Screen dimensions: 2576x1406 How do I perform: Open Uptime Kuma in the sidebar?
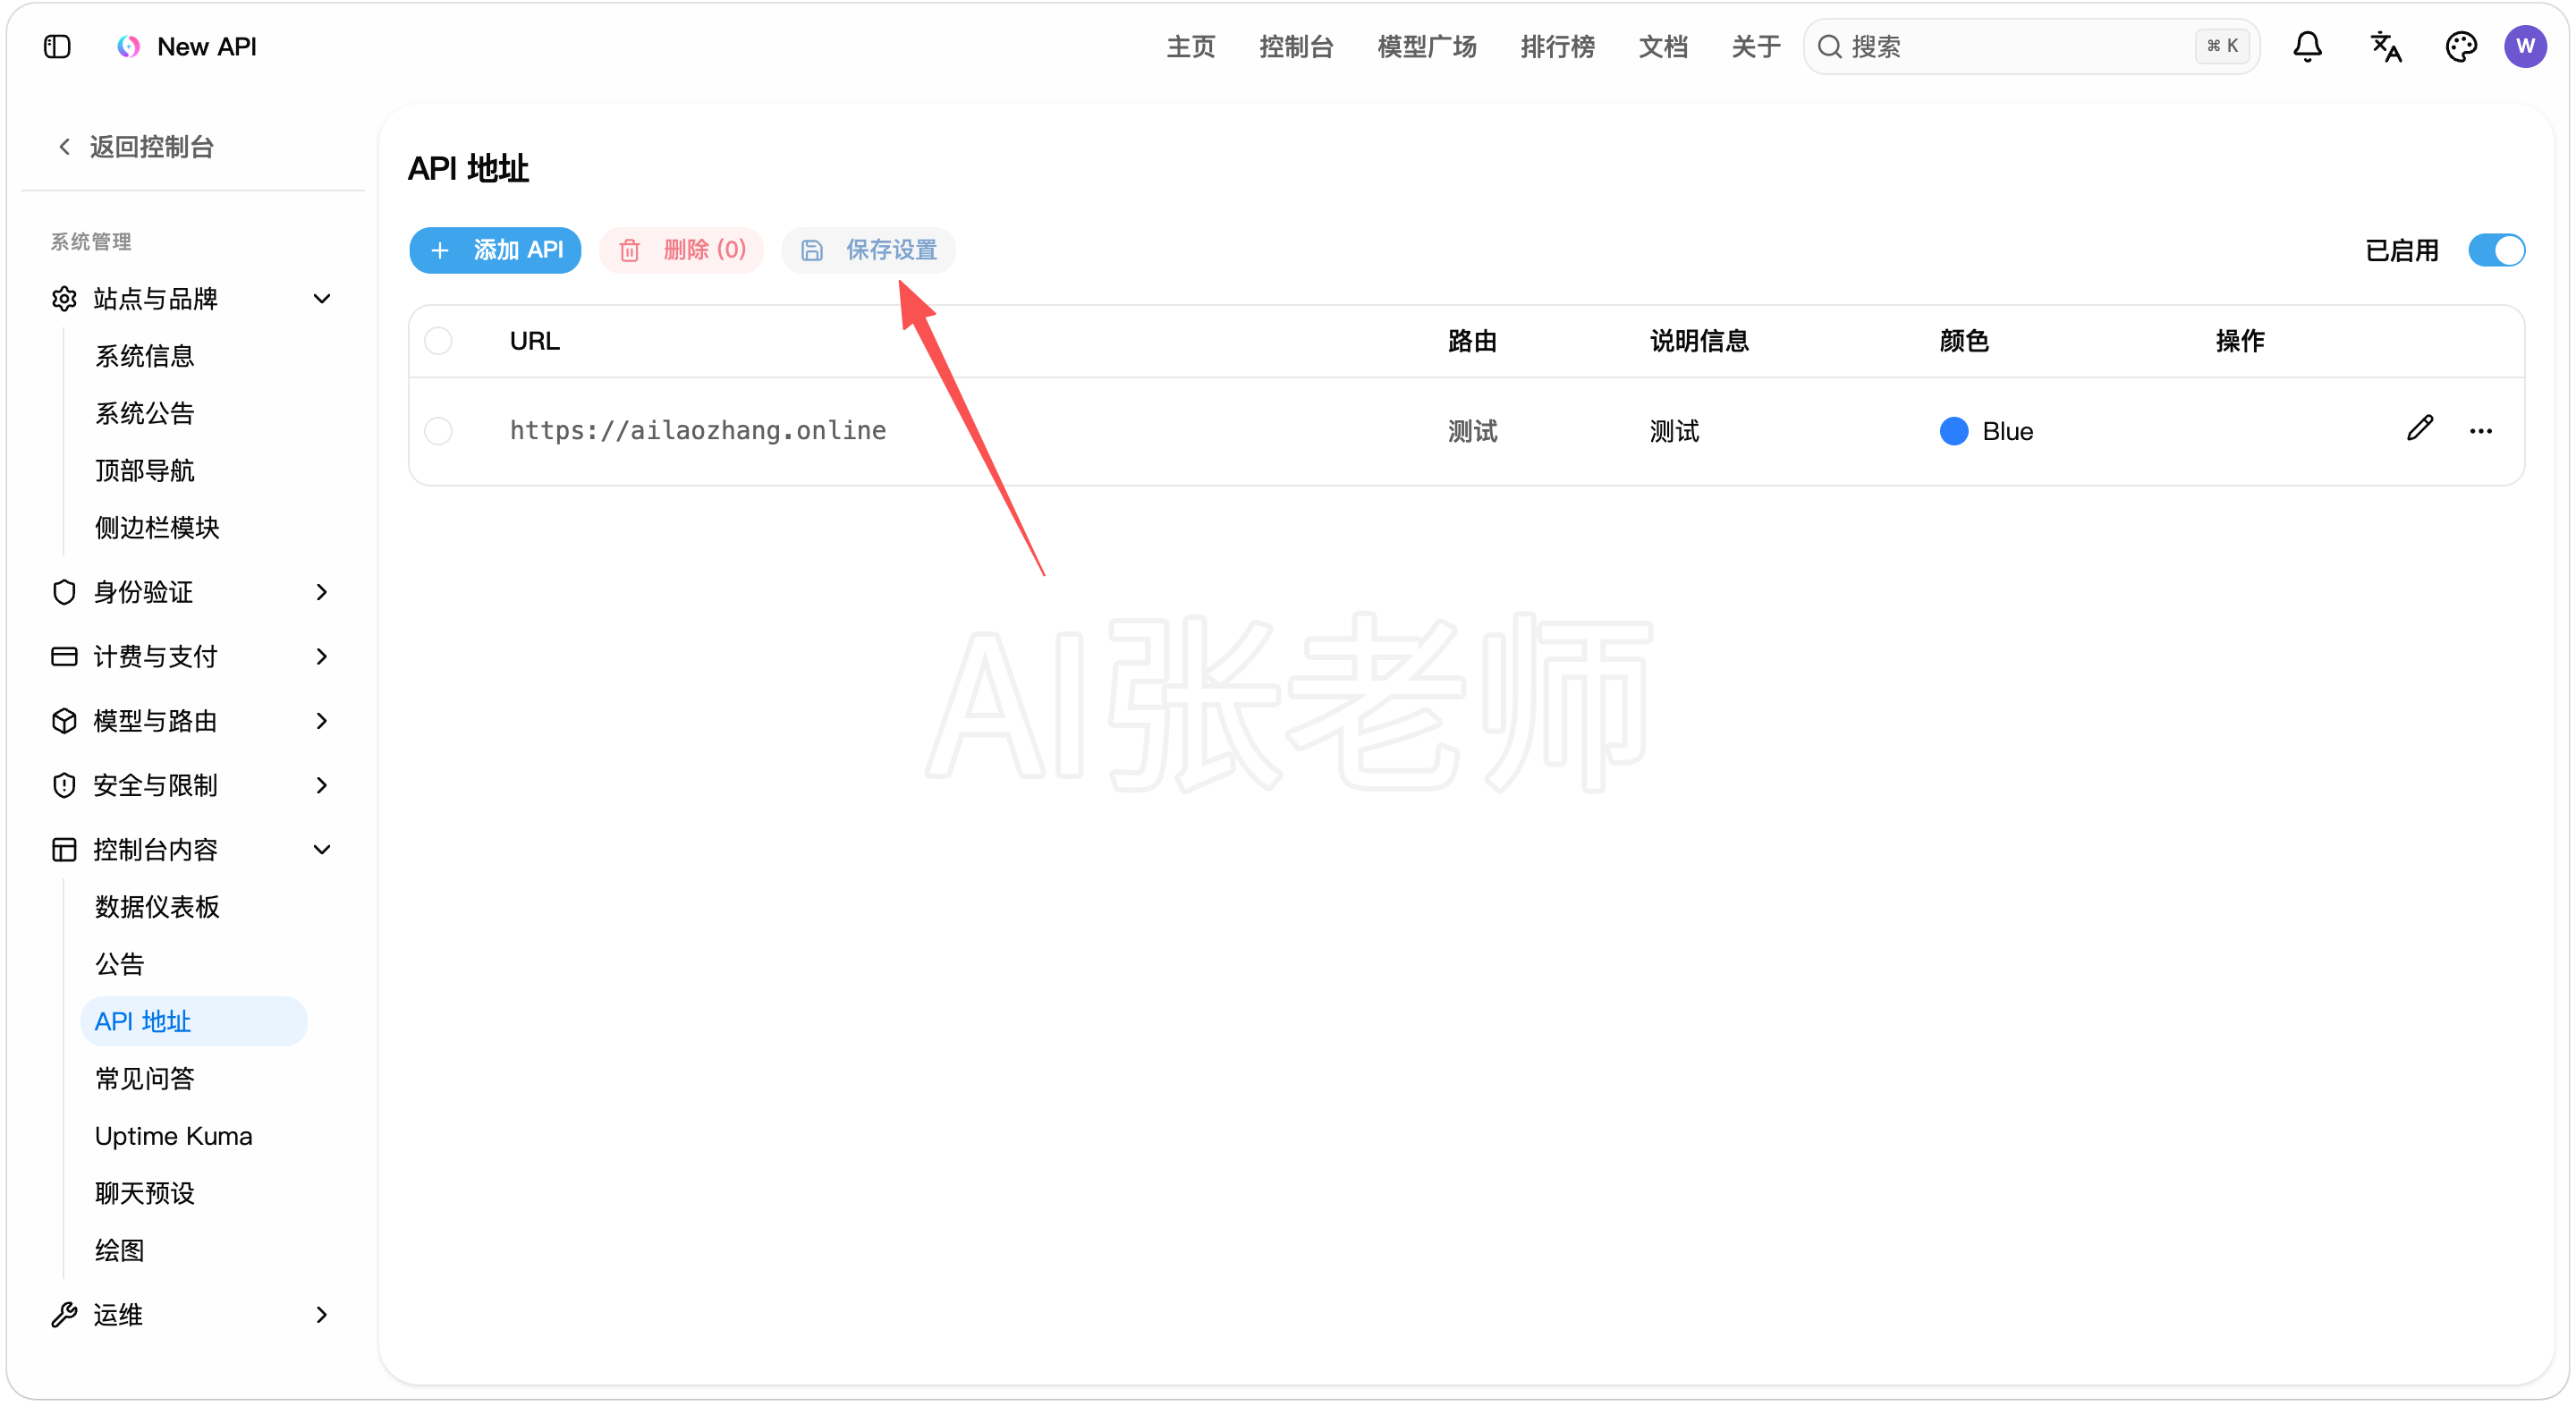tap(173, 1136)
